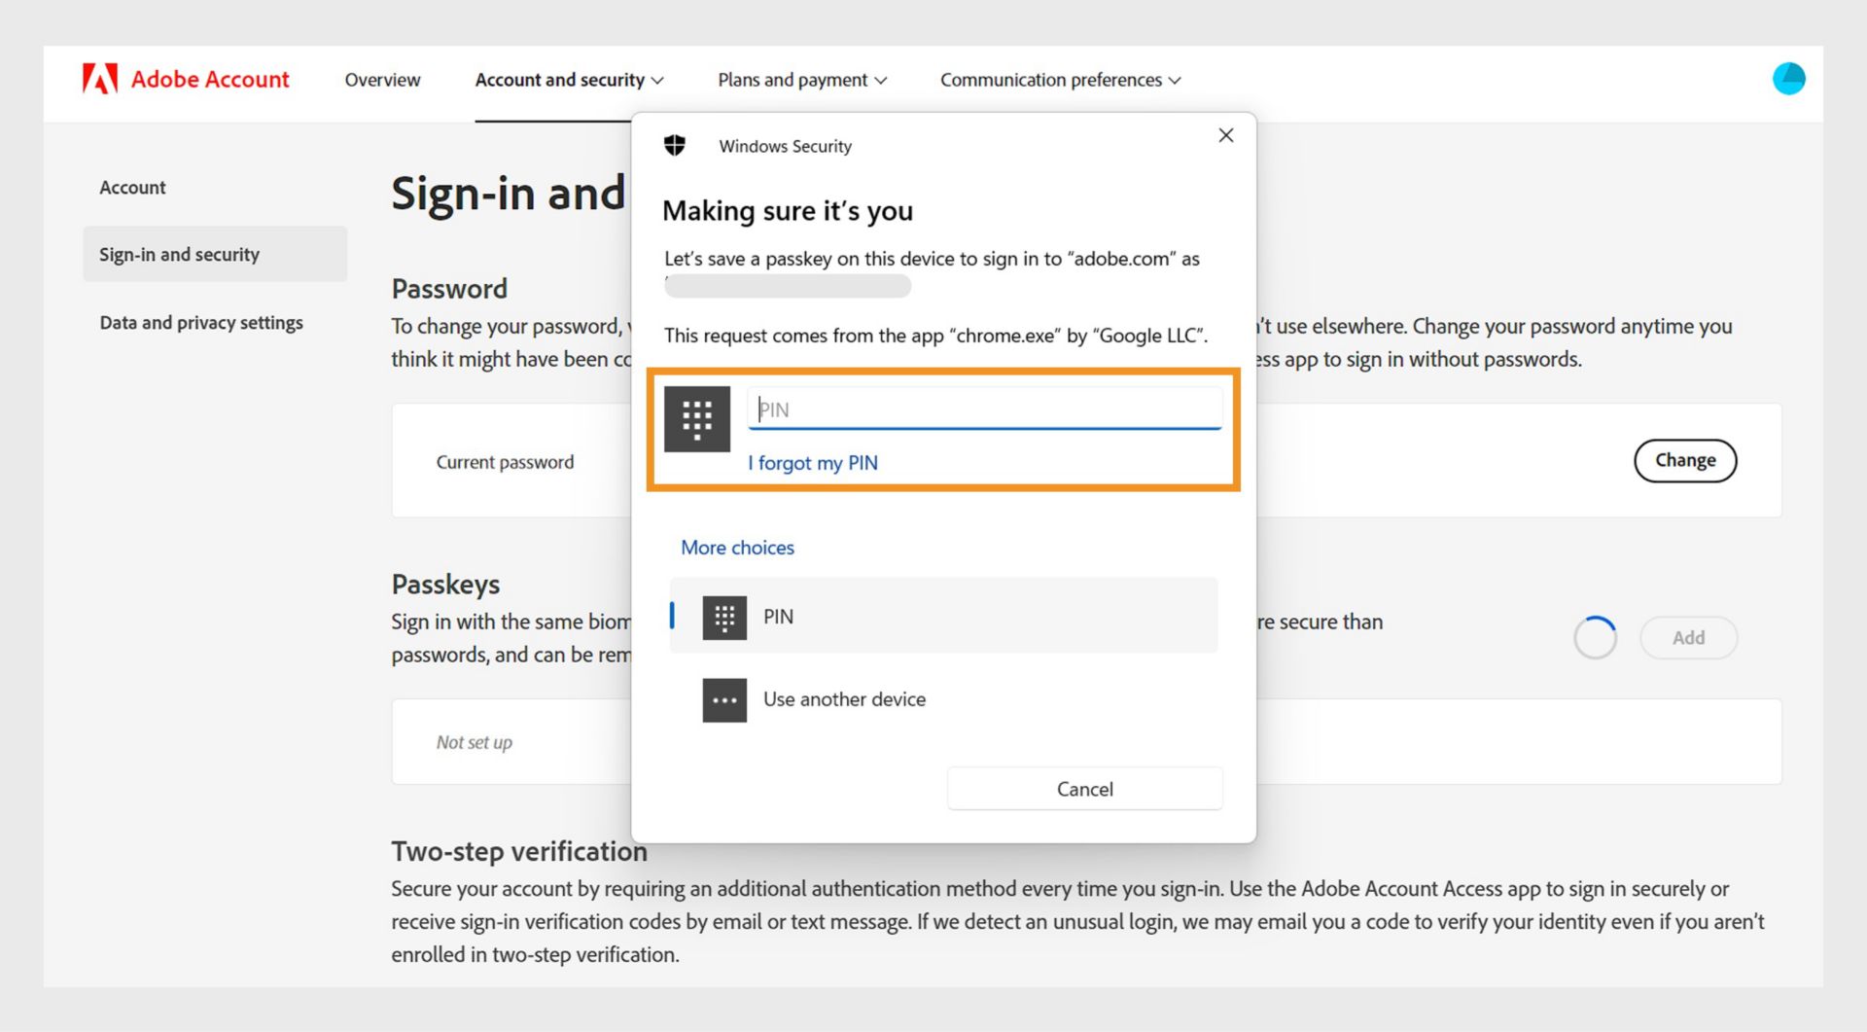Switch to the Overview tab

(382, 80)
